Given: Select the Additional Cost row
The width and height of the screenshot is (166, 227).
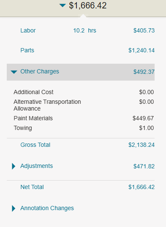Looking at the screenshot, I should (84, 92).
